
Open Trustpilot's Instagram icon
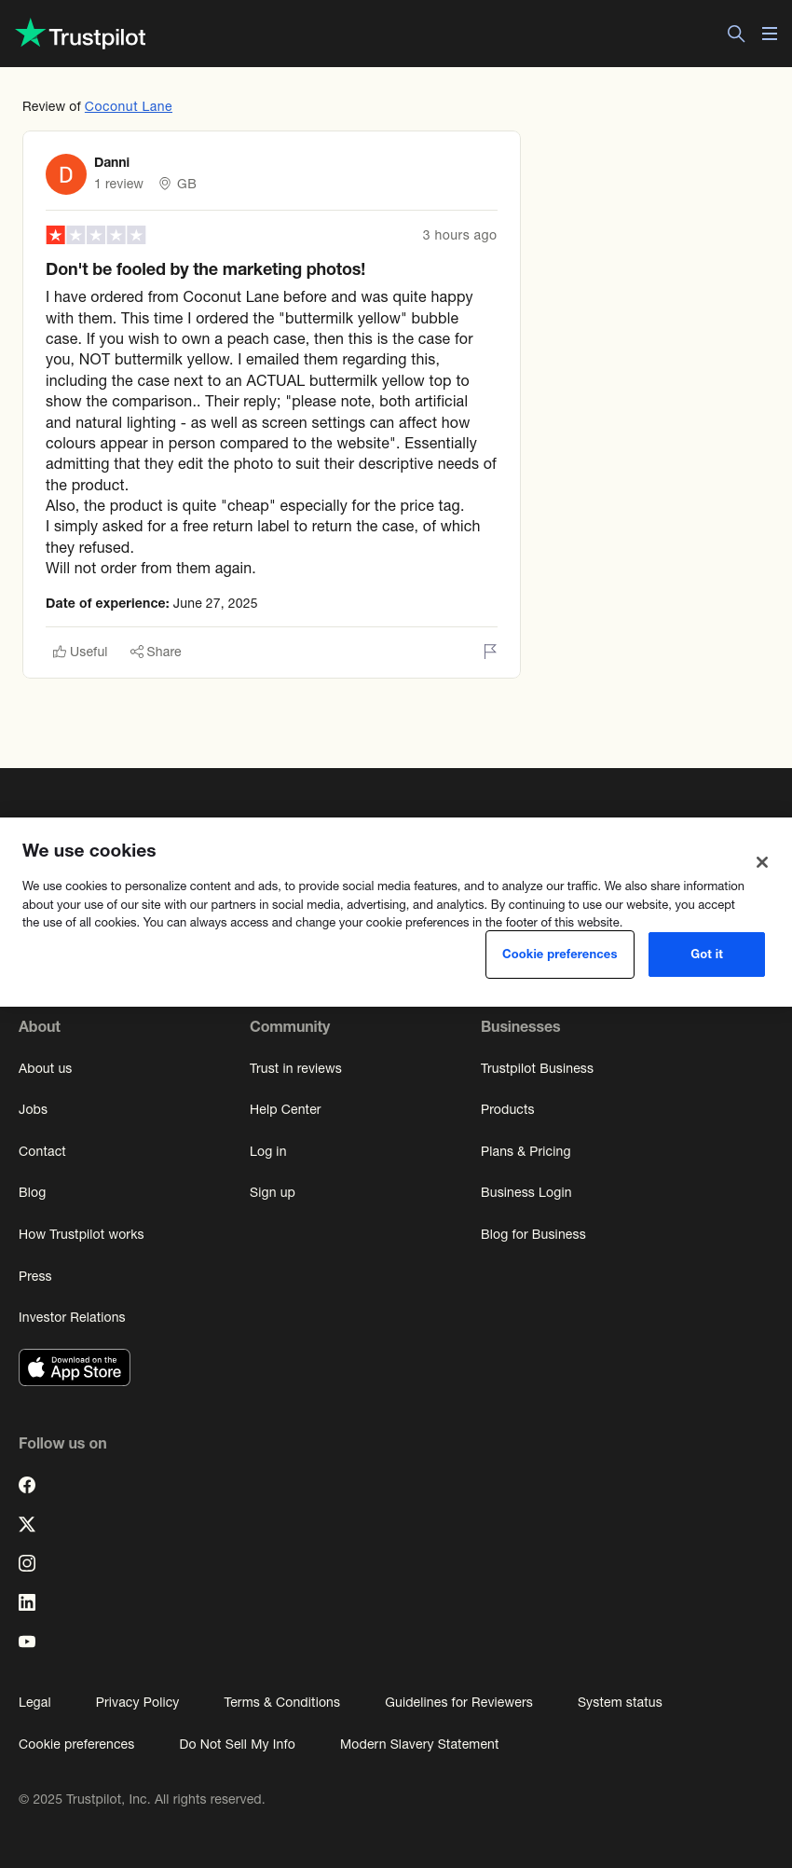27,1563
